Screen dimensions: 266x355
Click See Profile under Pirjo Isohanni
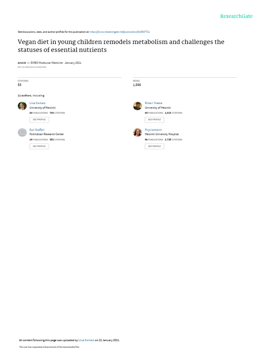(154, 146)
